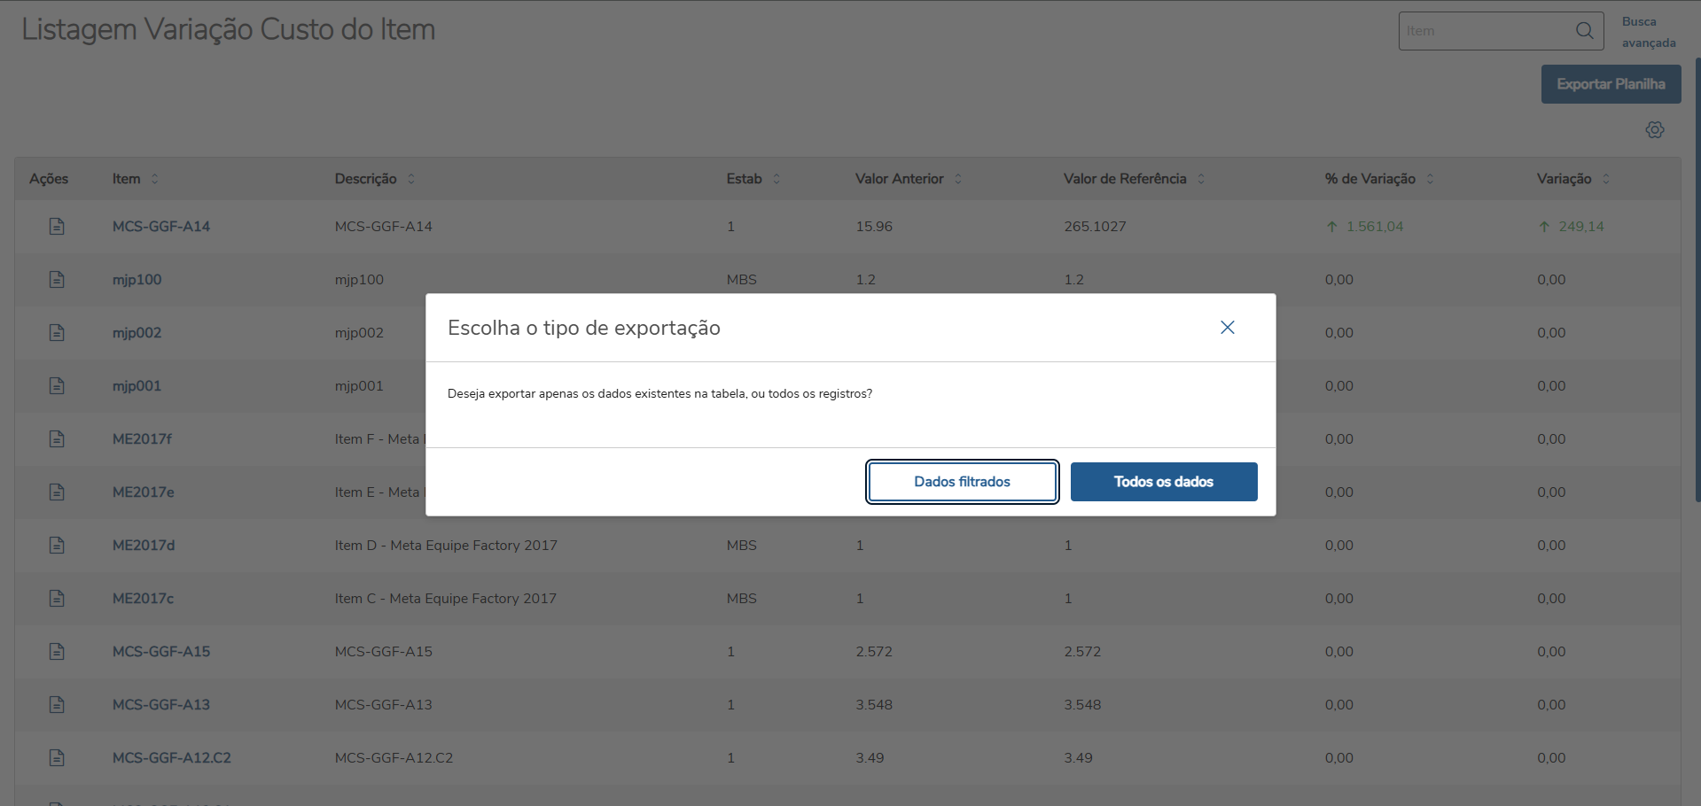Export with Todos os dados button
This screenshot has width=1701, height=806.
[x=1163, y=482]
